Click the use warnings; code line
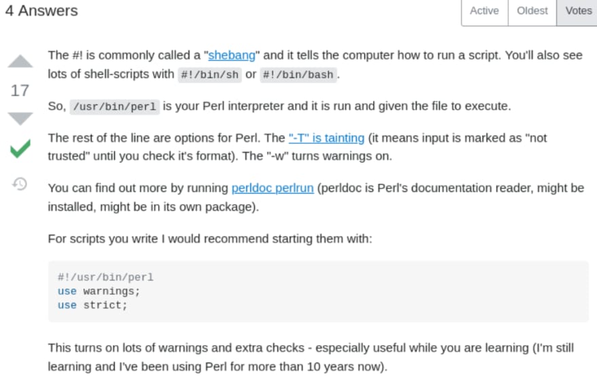 coord(99,291)
